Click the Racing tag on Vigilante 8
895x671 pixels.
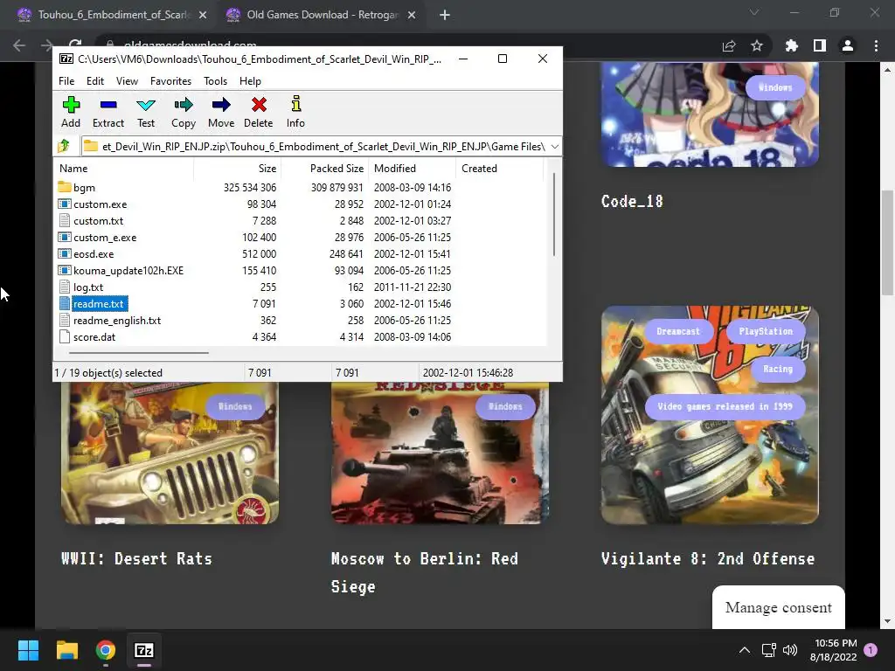778,369
